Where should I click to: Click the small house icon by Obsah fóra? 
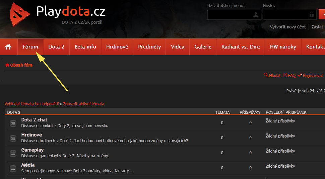[x=7, y=65]
